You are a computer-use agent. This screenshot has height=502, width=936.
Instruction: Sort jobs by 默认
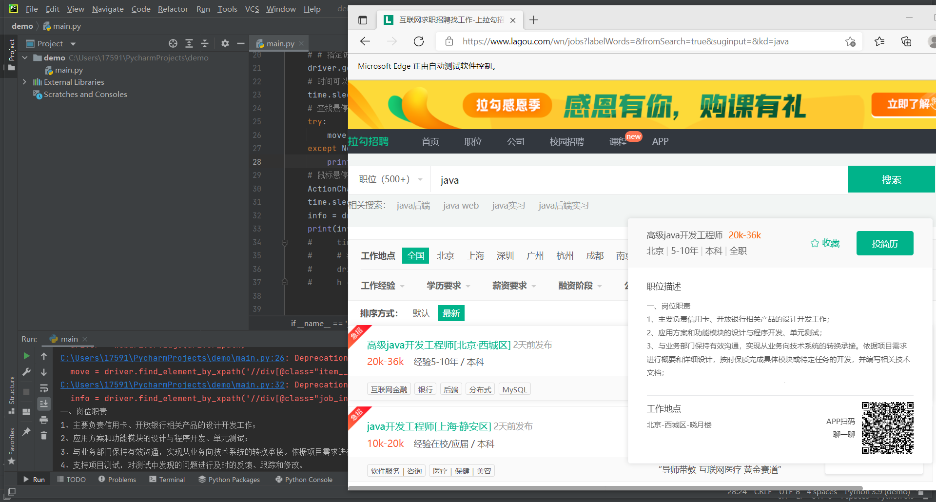coord(421,313)
